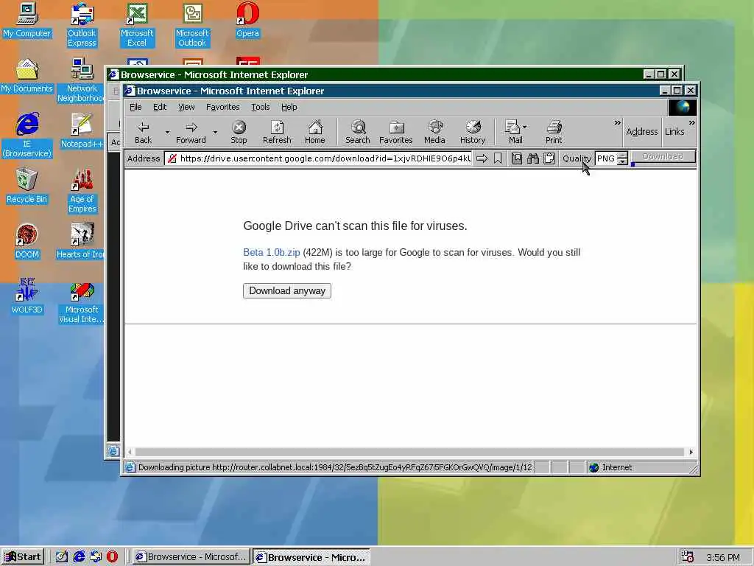
Task: Open the View menu
Action: (186, 107)
